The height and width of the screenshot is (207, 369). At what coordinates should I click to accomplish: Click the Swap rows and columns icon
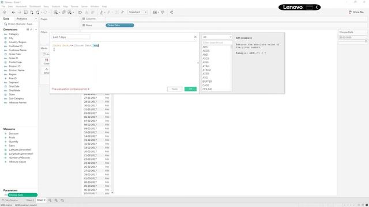pos(80,12)
